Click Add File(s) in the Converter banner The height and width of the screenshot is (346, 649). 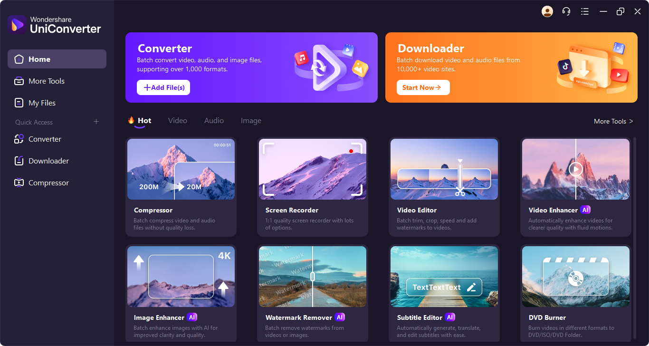[163, 87]
